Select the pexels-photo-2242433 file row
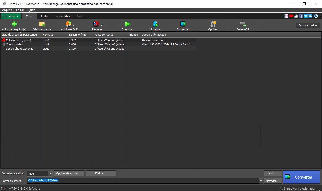This screenshot has height=191, width=322. click(98, 49)
